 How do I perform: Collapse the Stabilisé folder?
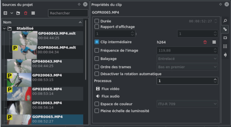(4, 28)
